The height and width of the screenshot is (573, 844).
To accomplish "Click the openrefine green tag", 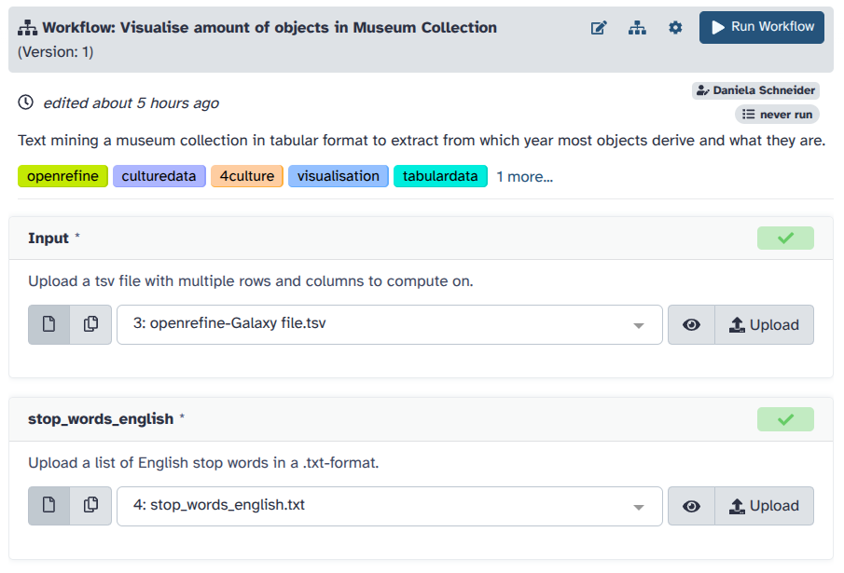I will [62, 176].
